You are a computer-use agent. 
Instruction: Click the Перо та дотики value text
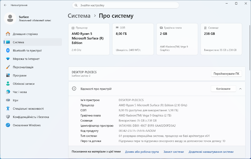pyautogui.click(x=172, y=141)
